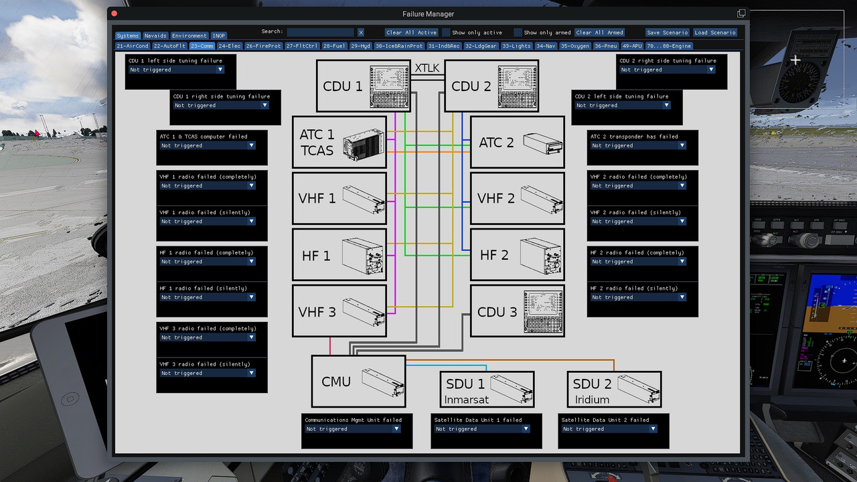Screen dimensions: 857x482
Task: Open the 70...80-Engine chapter tab
Action: click(x=669, y=46)
